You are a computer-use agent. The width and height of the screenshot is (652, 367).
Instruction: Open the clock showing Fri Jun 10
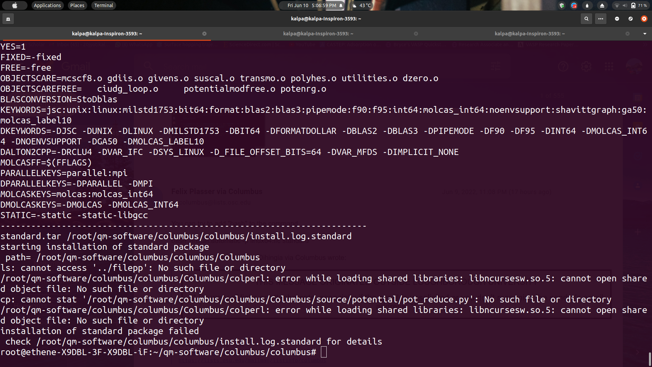312,5
